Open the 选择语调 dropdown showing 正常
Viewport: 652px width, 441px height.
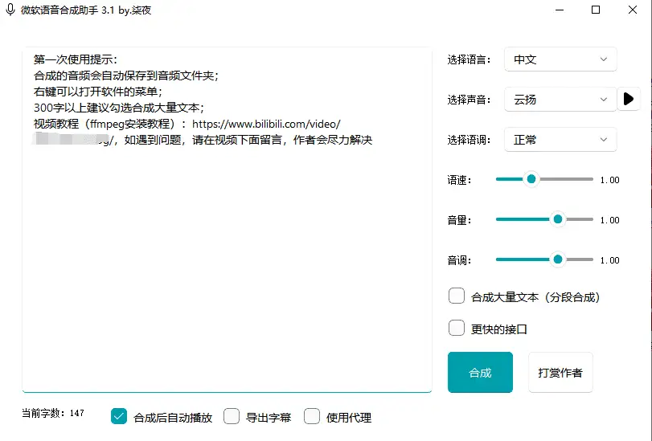pyautogui.click(x=560, y=140)
